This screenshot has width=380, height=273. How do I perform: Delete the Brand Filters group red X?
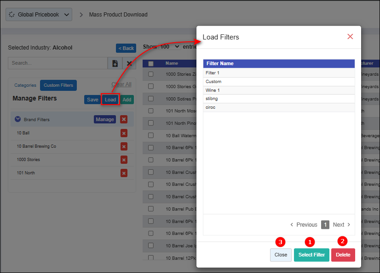click(124, 119)
